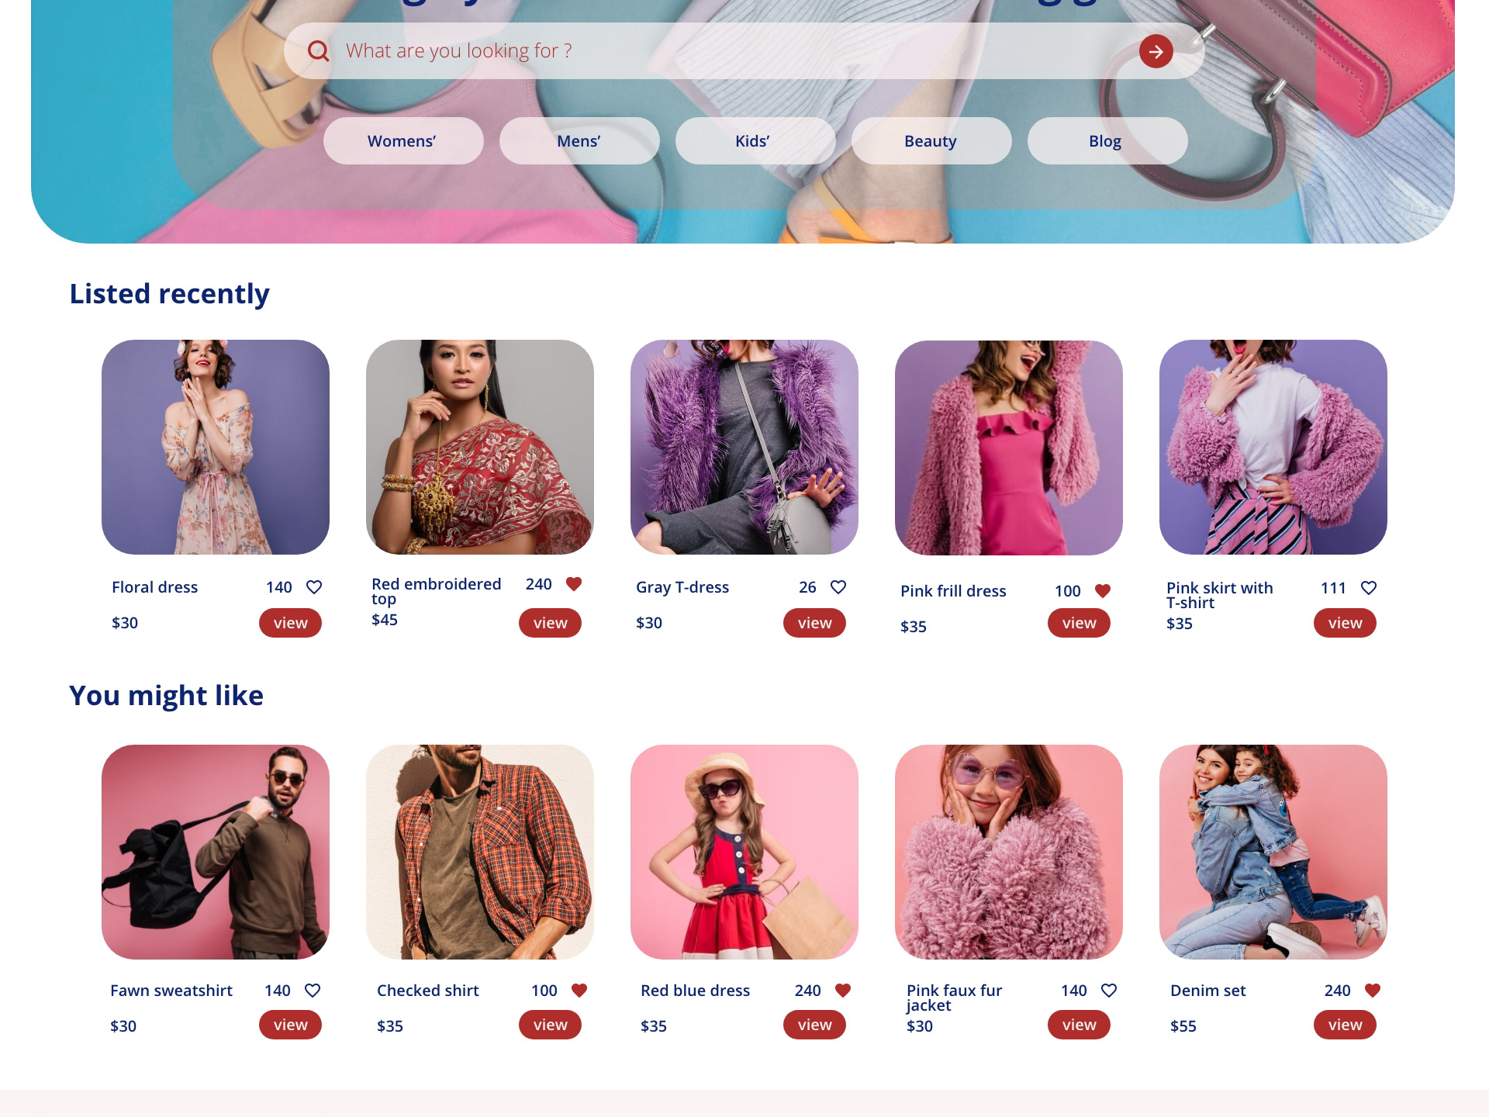Favorite the Pink skirt with T-shirt
The height and width of the screenshot is (1117, 1489).
1369,588
